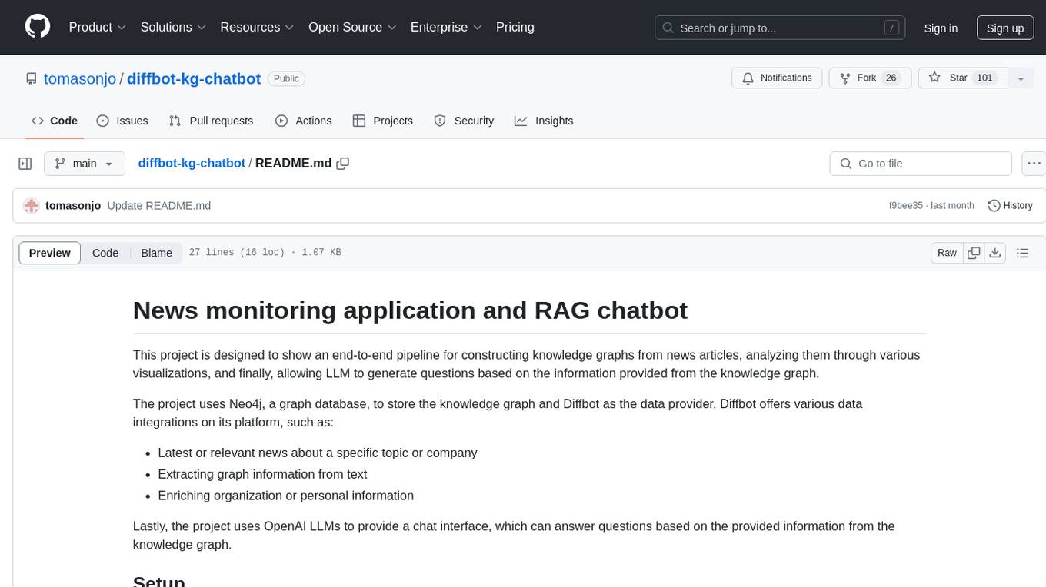The image size is (1046, 587).
Task: Switch to the Actions tab
Action: coord(303,121)
